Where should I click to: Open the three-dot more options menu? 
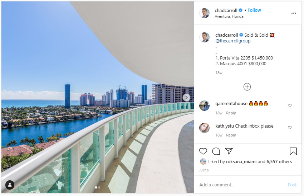point(294,13)
